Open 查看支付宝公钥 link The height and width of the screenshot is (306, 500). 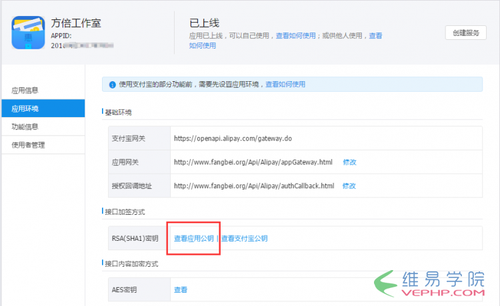point(245,239)
